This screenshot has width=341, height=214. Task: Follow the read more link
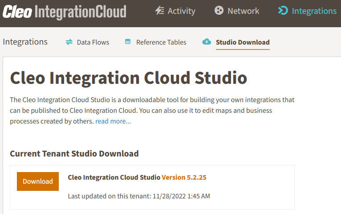(113, 121)
